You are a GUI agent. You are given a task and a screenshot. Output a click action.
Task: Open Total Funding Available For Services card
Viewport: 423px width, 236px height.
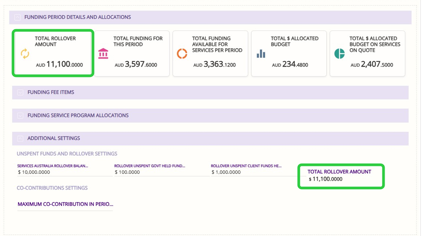[210, 54]
